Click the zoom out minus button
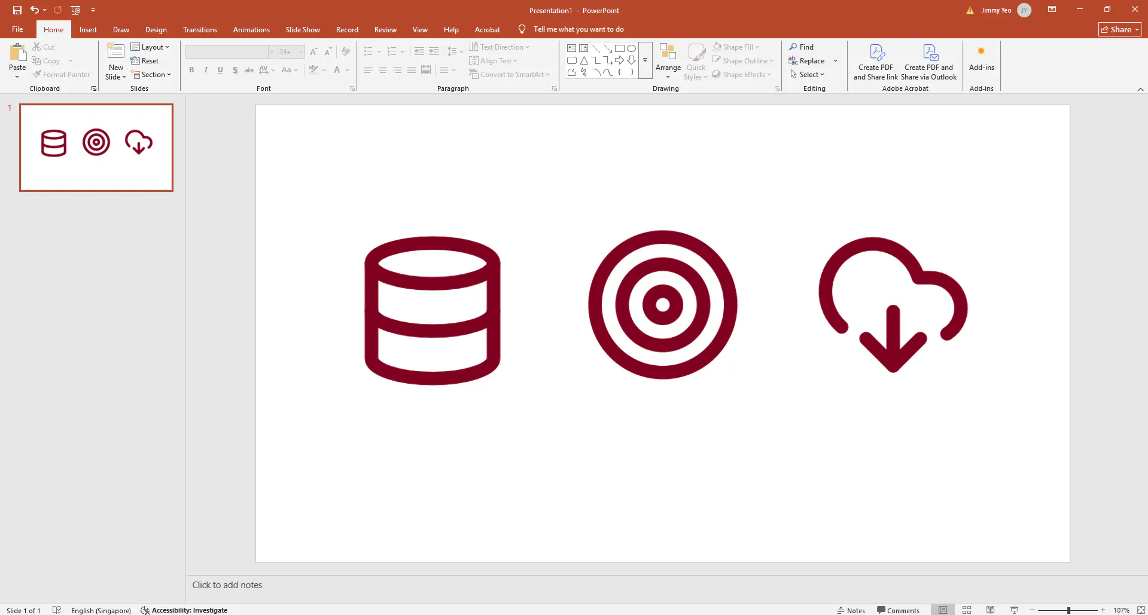Viewport: 1148px width, 615px height. pyautogui.click(x=1033, y=610)
